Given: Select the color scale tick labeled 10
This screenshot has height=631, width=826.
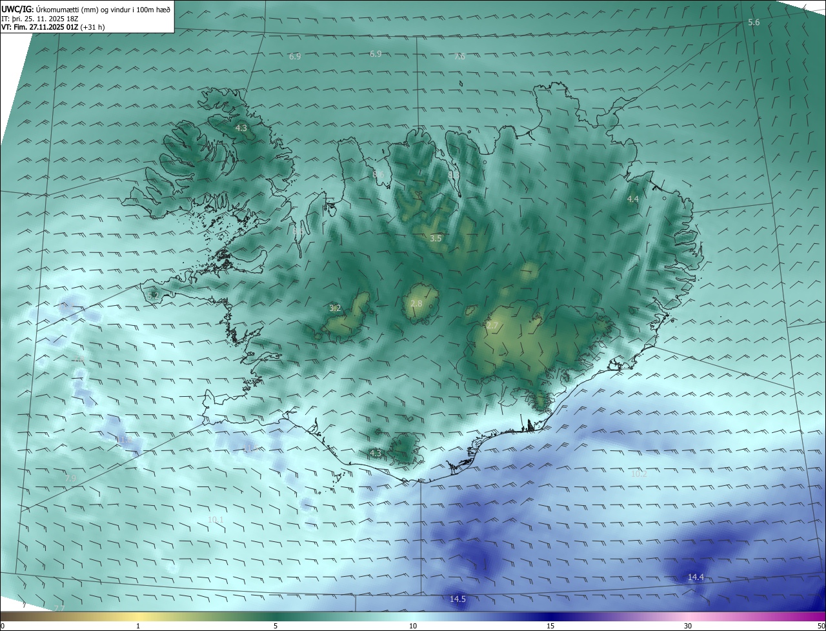Looking at the screenshot, I should click(x=413, y=626).
